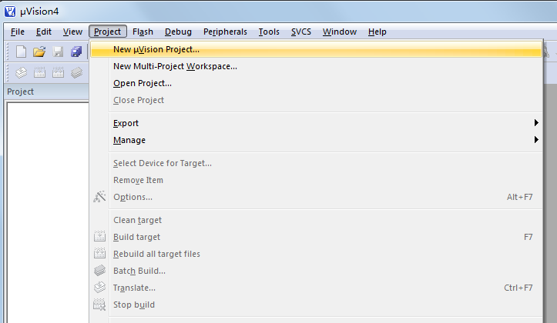Choose Open Project... from the menu
This screenshot has width=557, height=323.
(142, 83)
